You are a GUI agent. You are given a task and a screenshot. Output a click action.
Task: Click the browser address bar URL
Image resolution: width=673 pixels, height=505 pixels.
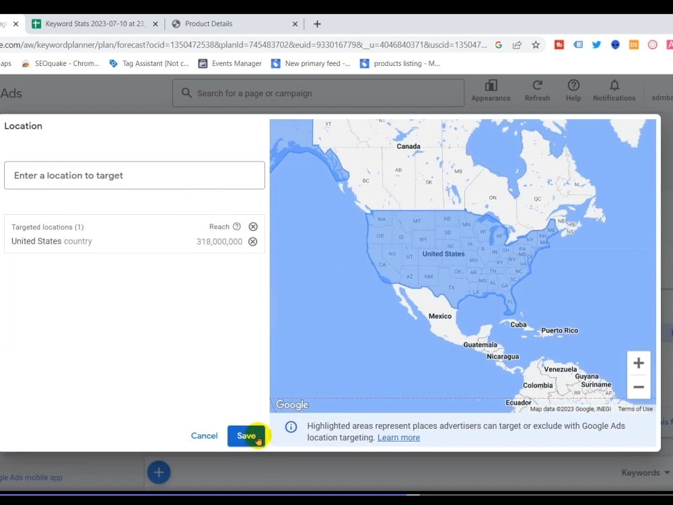244,44
